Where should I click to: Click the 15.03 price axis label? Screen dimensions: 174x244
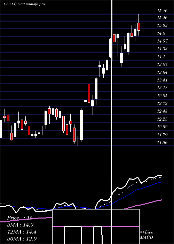(162, 25)
